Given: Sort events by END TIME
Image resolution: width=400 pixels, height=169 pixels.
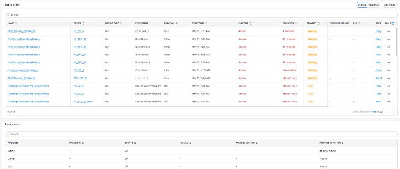Looking at the screenshot, I should click(x=250, y=23).
